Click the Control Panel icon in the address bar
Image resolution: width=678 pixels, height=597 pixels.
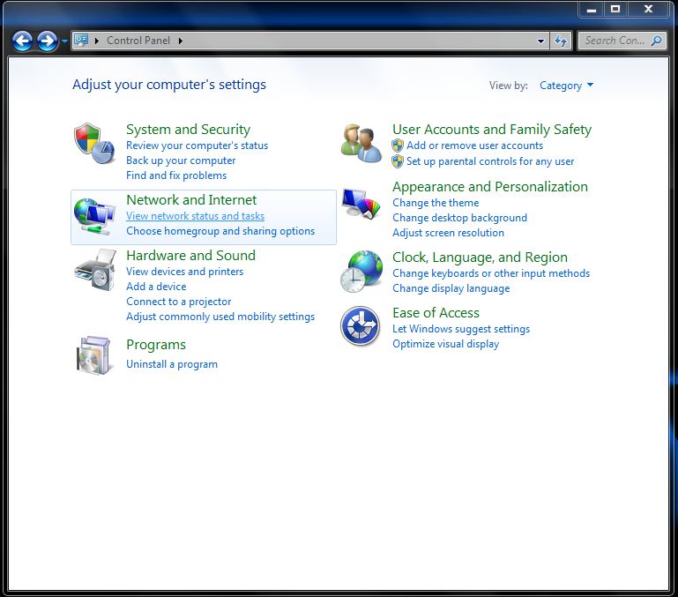81,41
